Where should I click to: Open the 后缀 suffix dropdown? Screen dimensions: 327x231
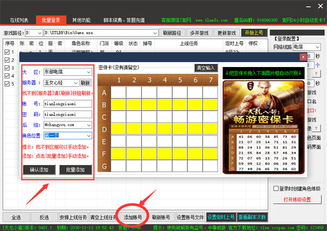pos(88,125)
